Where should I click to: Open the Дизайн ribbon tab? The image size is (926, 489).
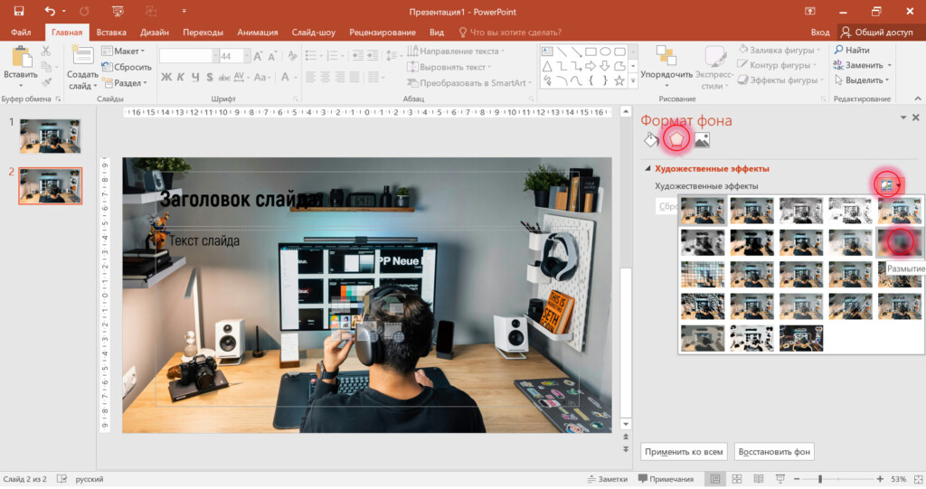(x=154, y=32)
